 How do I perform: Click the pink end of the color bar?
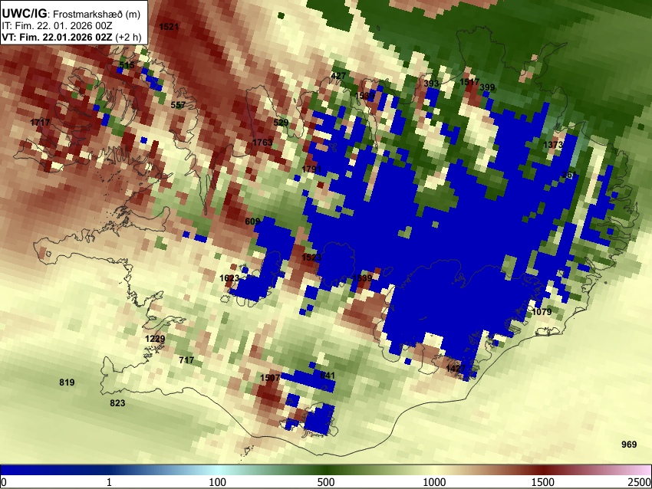[643, 470]
